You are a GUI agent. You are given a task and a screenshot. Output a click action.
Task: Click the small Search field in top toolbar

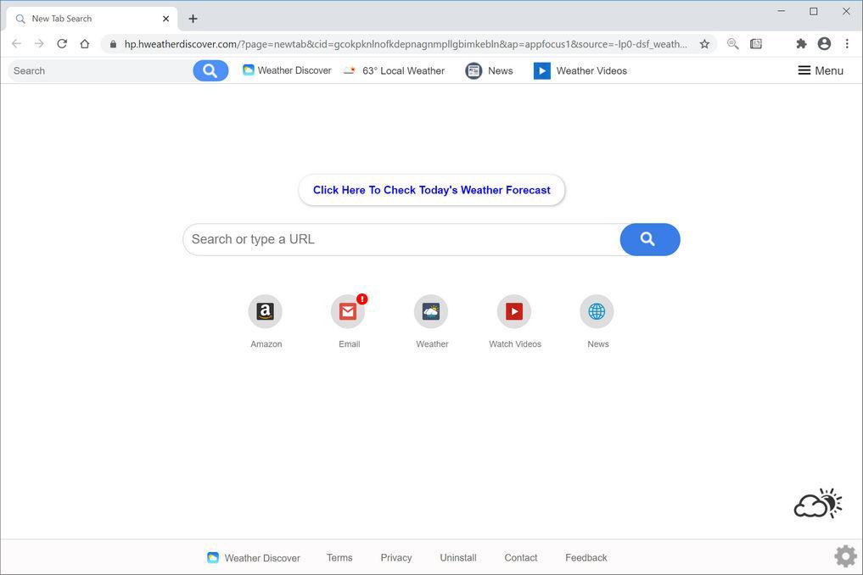coord(102,71)
